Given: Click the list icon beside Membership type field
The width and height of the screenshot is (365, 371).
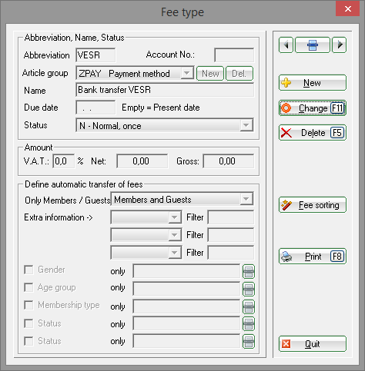Looking at the screenshot, I should pos(249,306).
